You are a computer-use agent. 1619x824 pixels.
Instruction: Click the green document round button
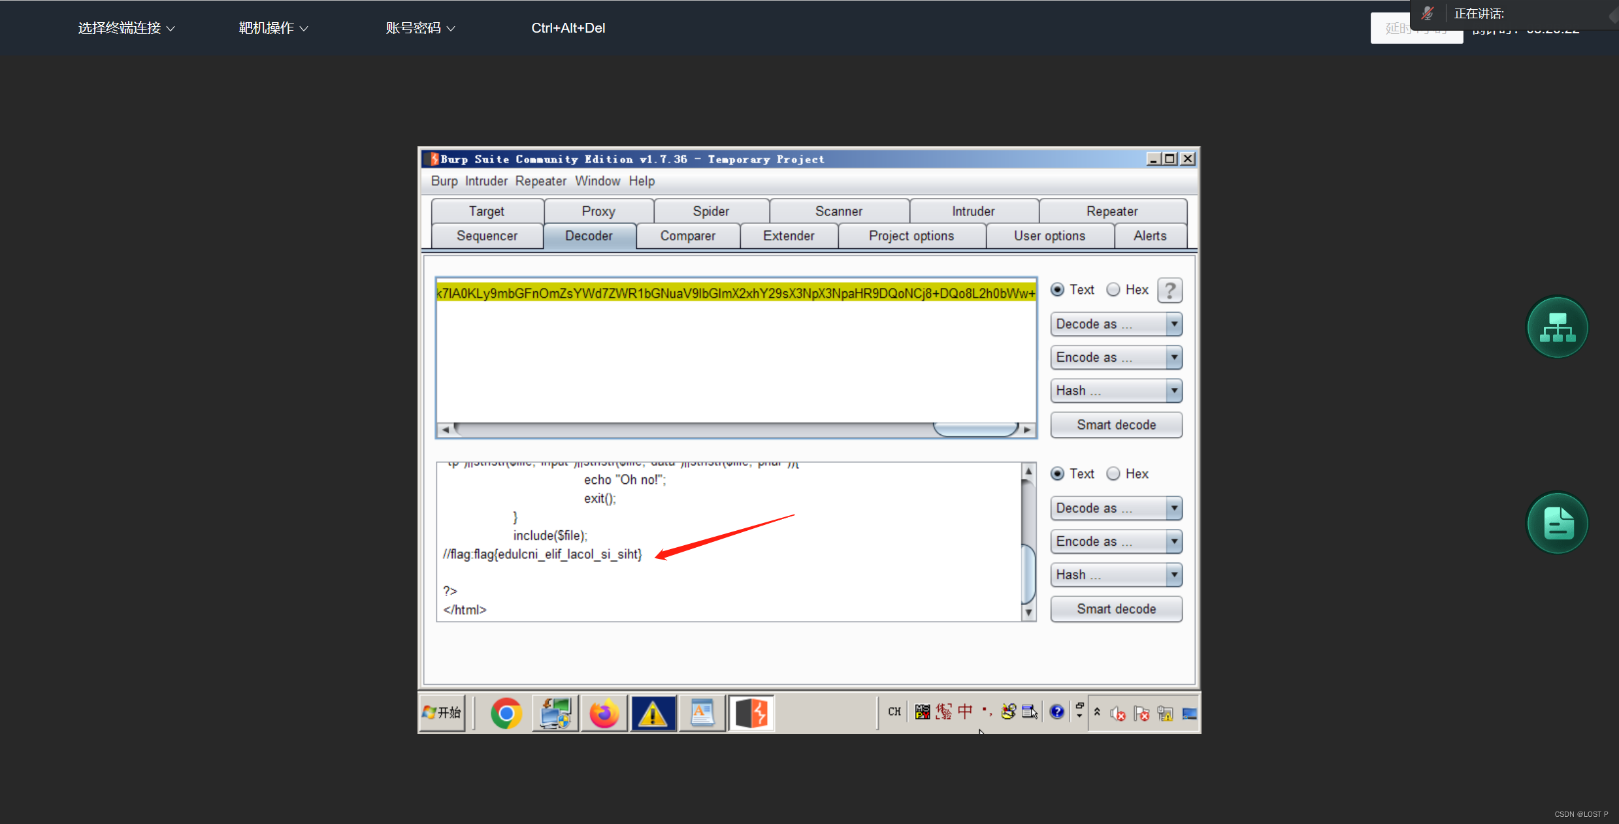1558,523
